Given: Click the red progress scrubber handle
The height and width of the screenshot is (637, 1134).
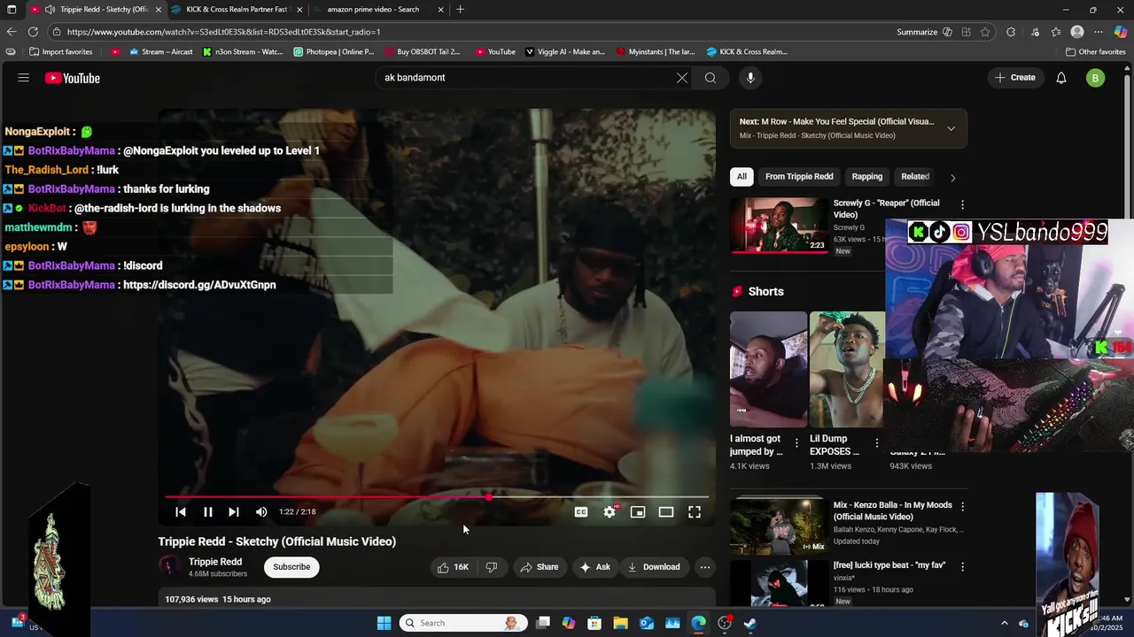Looking at the screenshot, I should (x=489, y=497).
